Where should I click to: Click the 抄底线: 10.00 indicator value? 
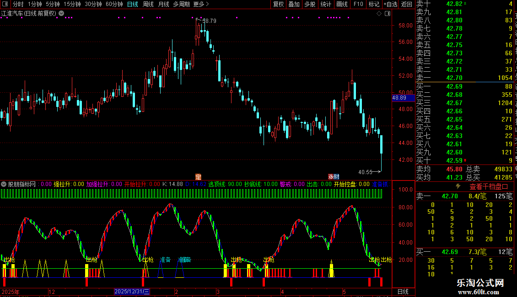pyautogui.click(x=261, y=185)
